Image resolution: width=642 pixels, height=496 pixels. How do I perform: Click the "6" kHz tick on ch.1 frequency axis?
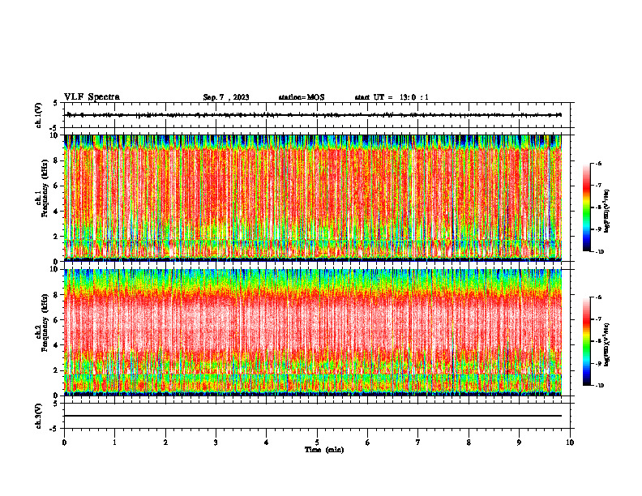57,186
